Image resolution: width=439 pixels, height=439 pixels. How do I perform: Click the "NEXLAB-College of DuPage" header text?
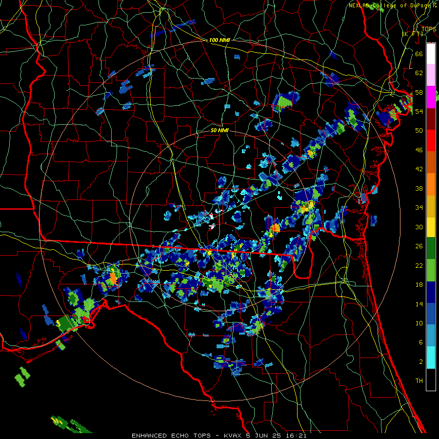tap(390, 5)
